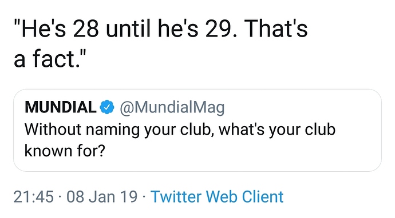This screenshot has height=218, width=395.
Task: Click the word "Twitter" in source link
Action: [x=176, y=196]
